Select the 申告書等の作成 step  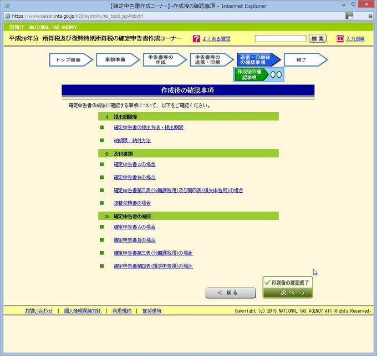pyautogui.click(x=161, y=59)
